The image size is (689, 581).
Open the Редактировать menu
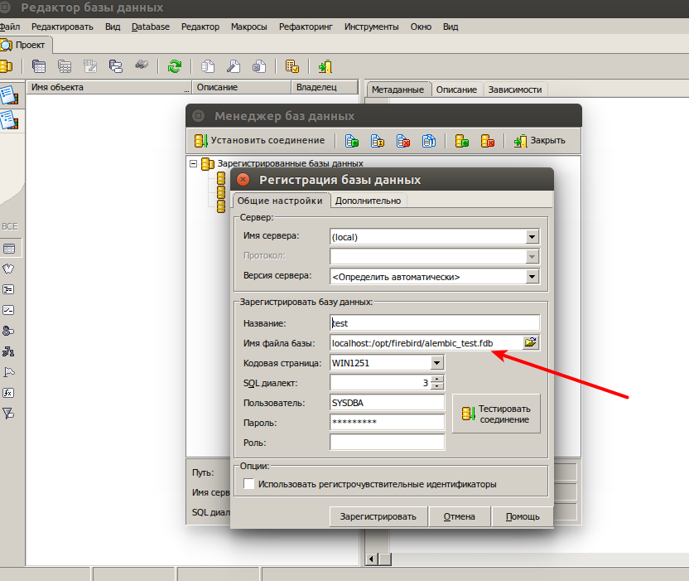coord(62,27)
